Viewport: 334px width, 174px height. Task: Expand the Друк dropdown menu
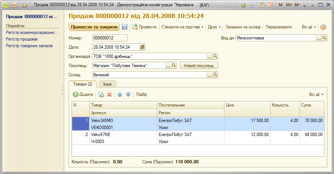point(214,27)
